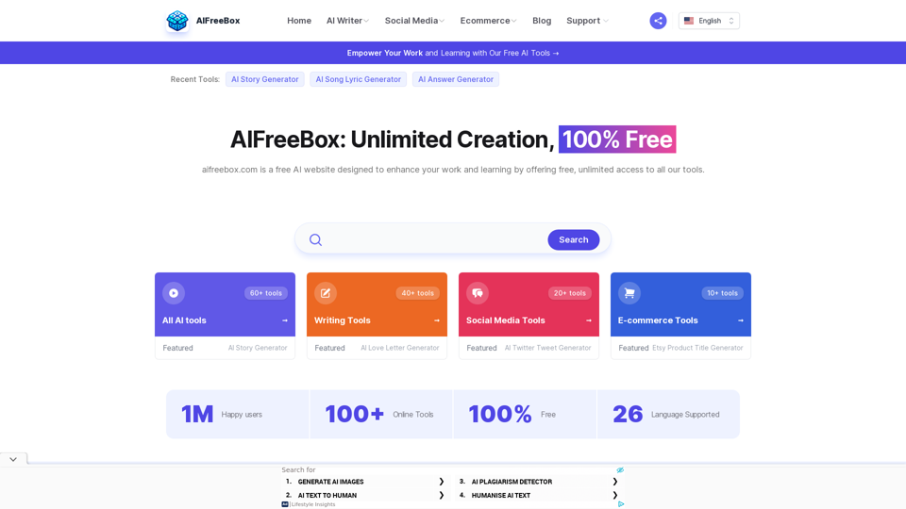Click the Humanise AI Text ad link
This screenshot has height=509, width=906.
pyautogui.click(x=501, y=495)
